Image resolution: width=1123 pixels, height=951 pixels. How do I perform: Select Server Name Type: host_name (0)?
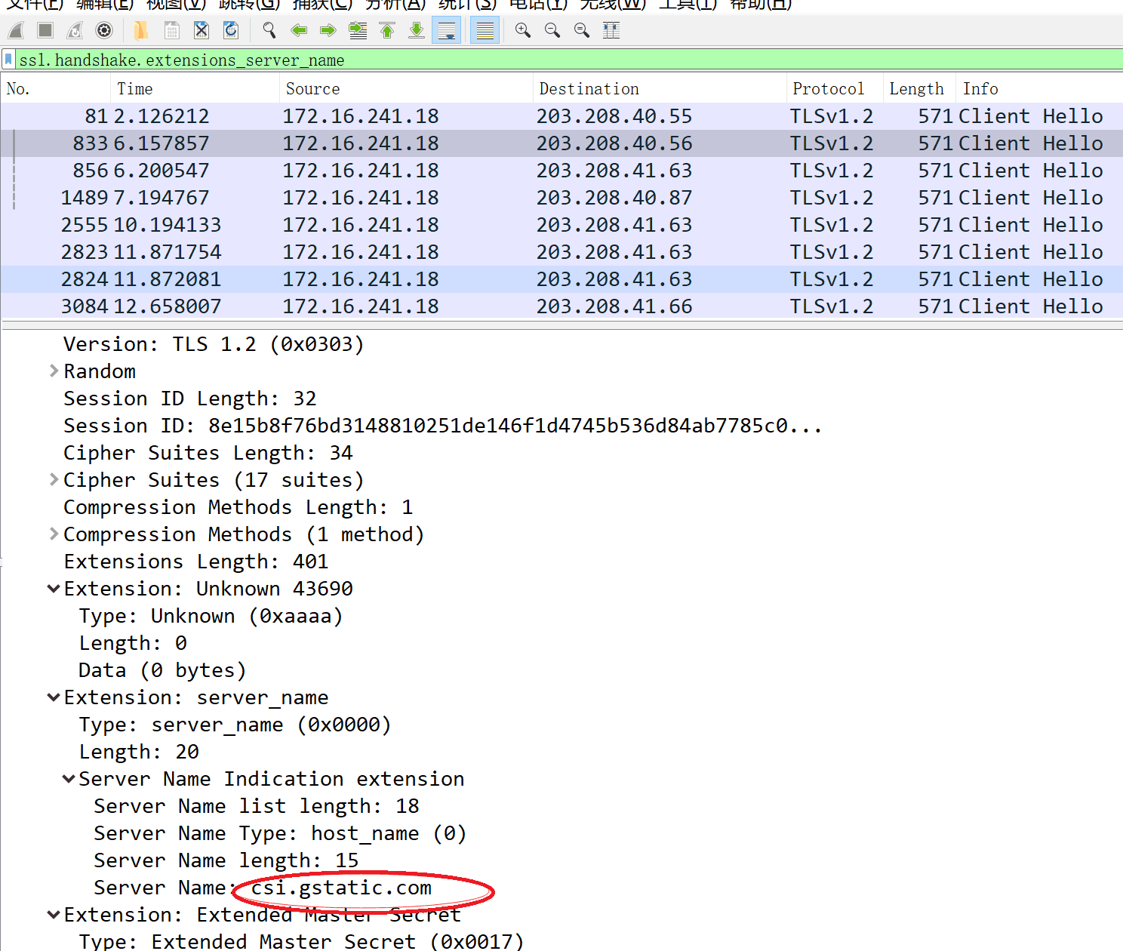pyautogui.click(x=280, y=833)
